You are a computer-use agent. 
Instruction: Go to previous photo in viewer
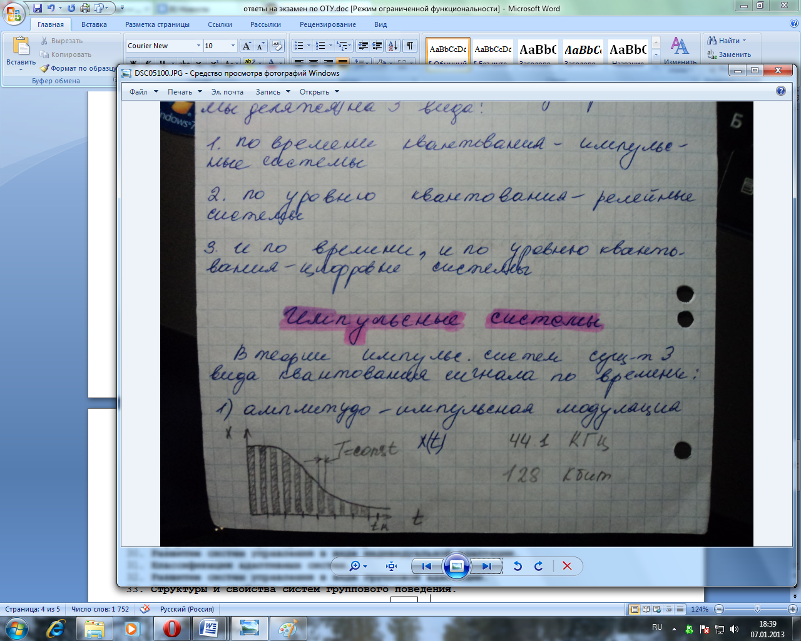point(427,566)
